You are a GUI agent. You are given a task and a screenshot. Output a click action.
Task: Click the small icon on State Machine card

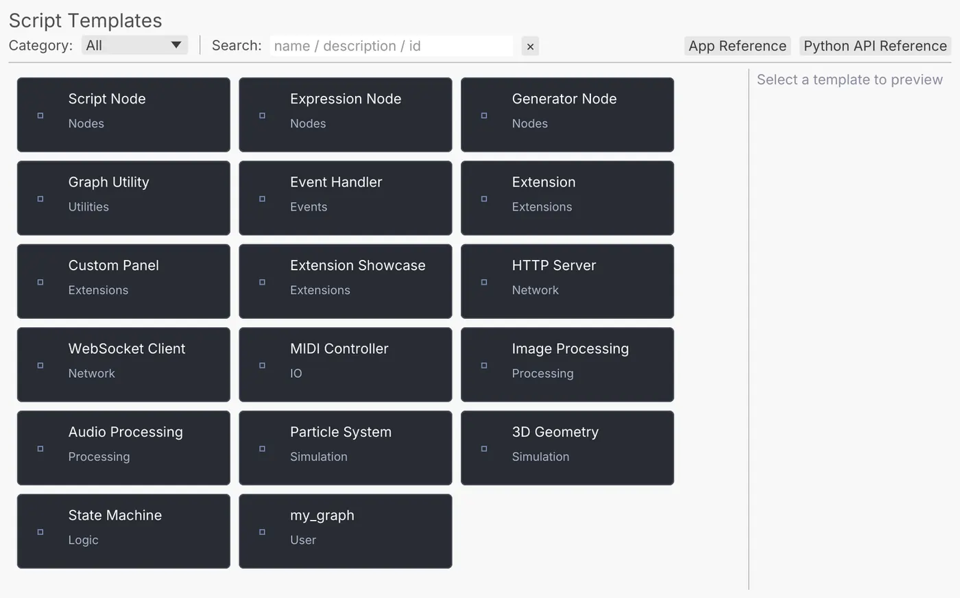pos(40,532)
